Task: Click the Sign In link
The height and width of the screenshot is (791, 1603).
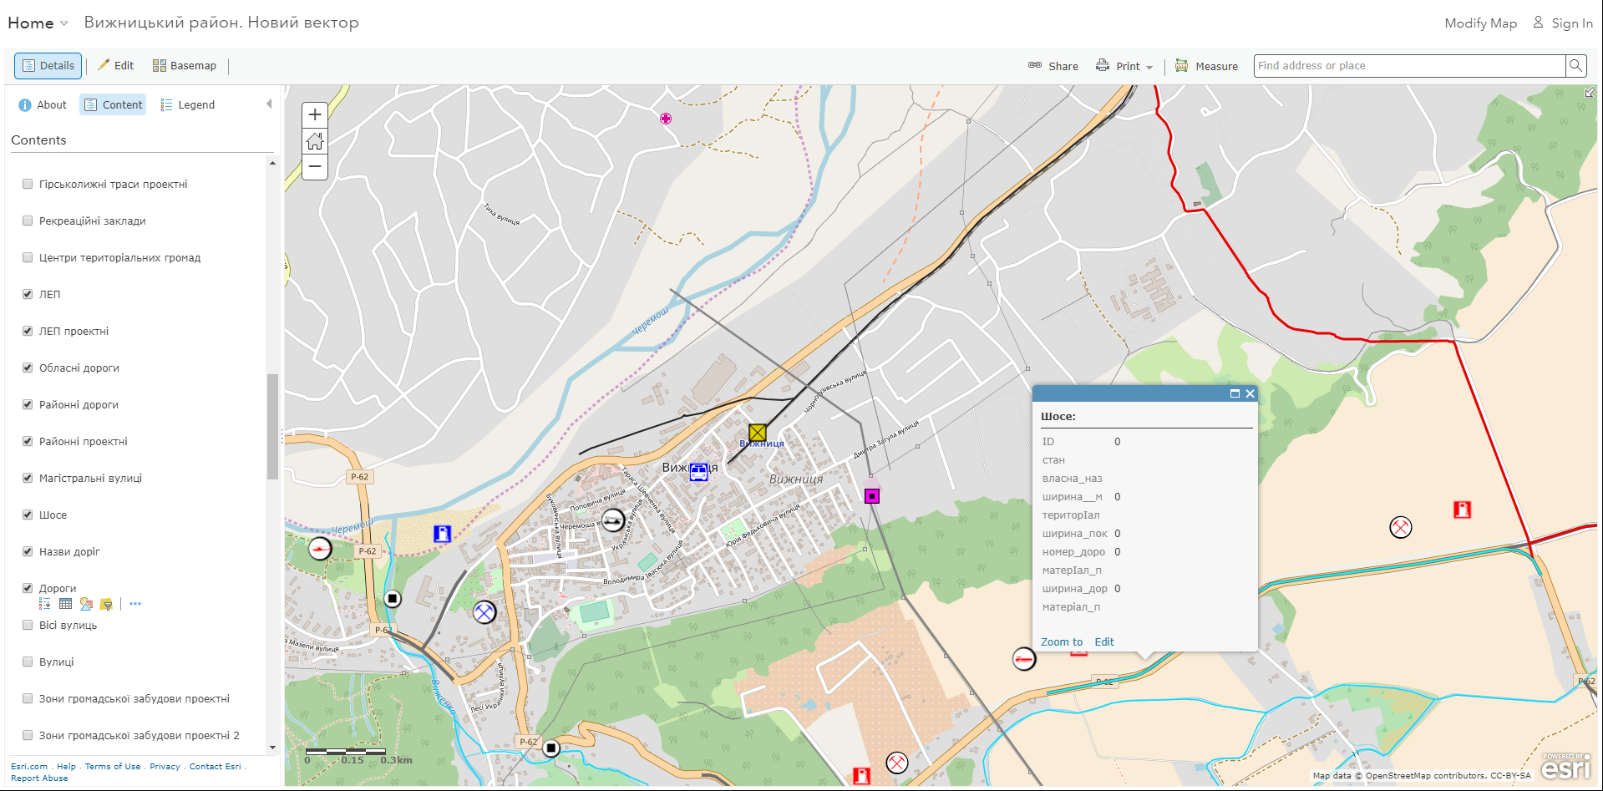Action: [1570, 23]
